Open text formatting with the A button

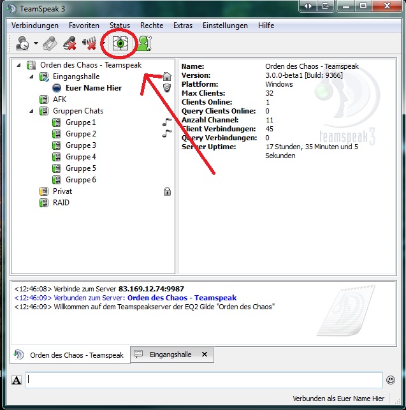[17, 380]
